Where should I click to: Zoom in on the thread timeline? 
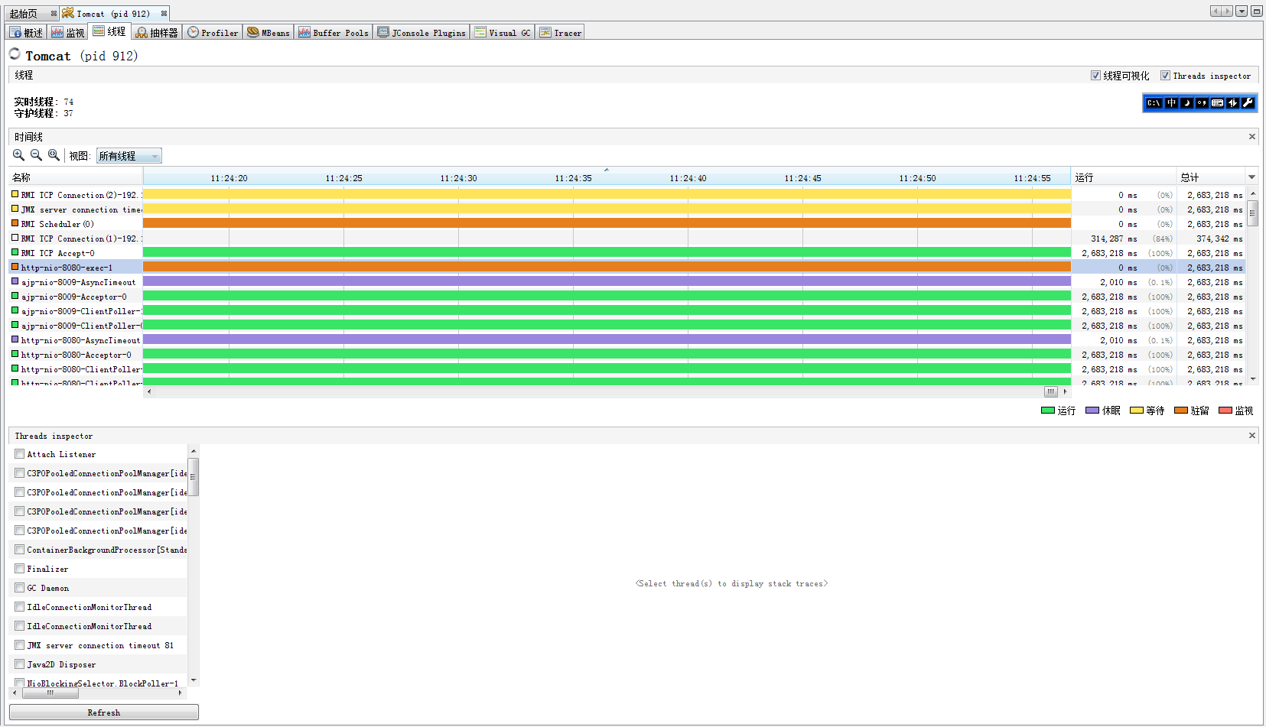[18, 155]
